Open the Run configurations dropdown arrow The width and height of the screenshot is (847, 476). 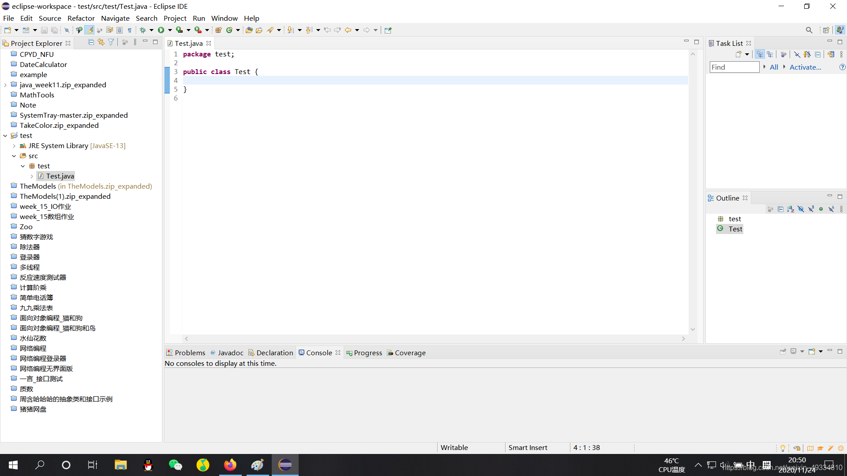[x=170, y=30]
